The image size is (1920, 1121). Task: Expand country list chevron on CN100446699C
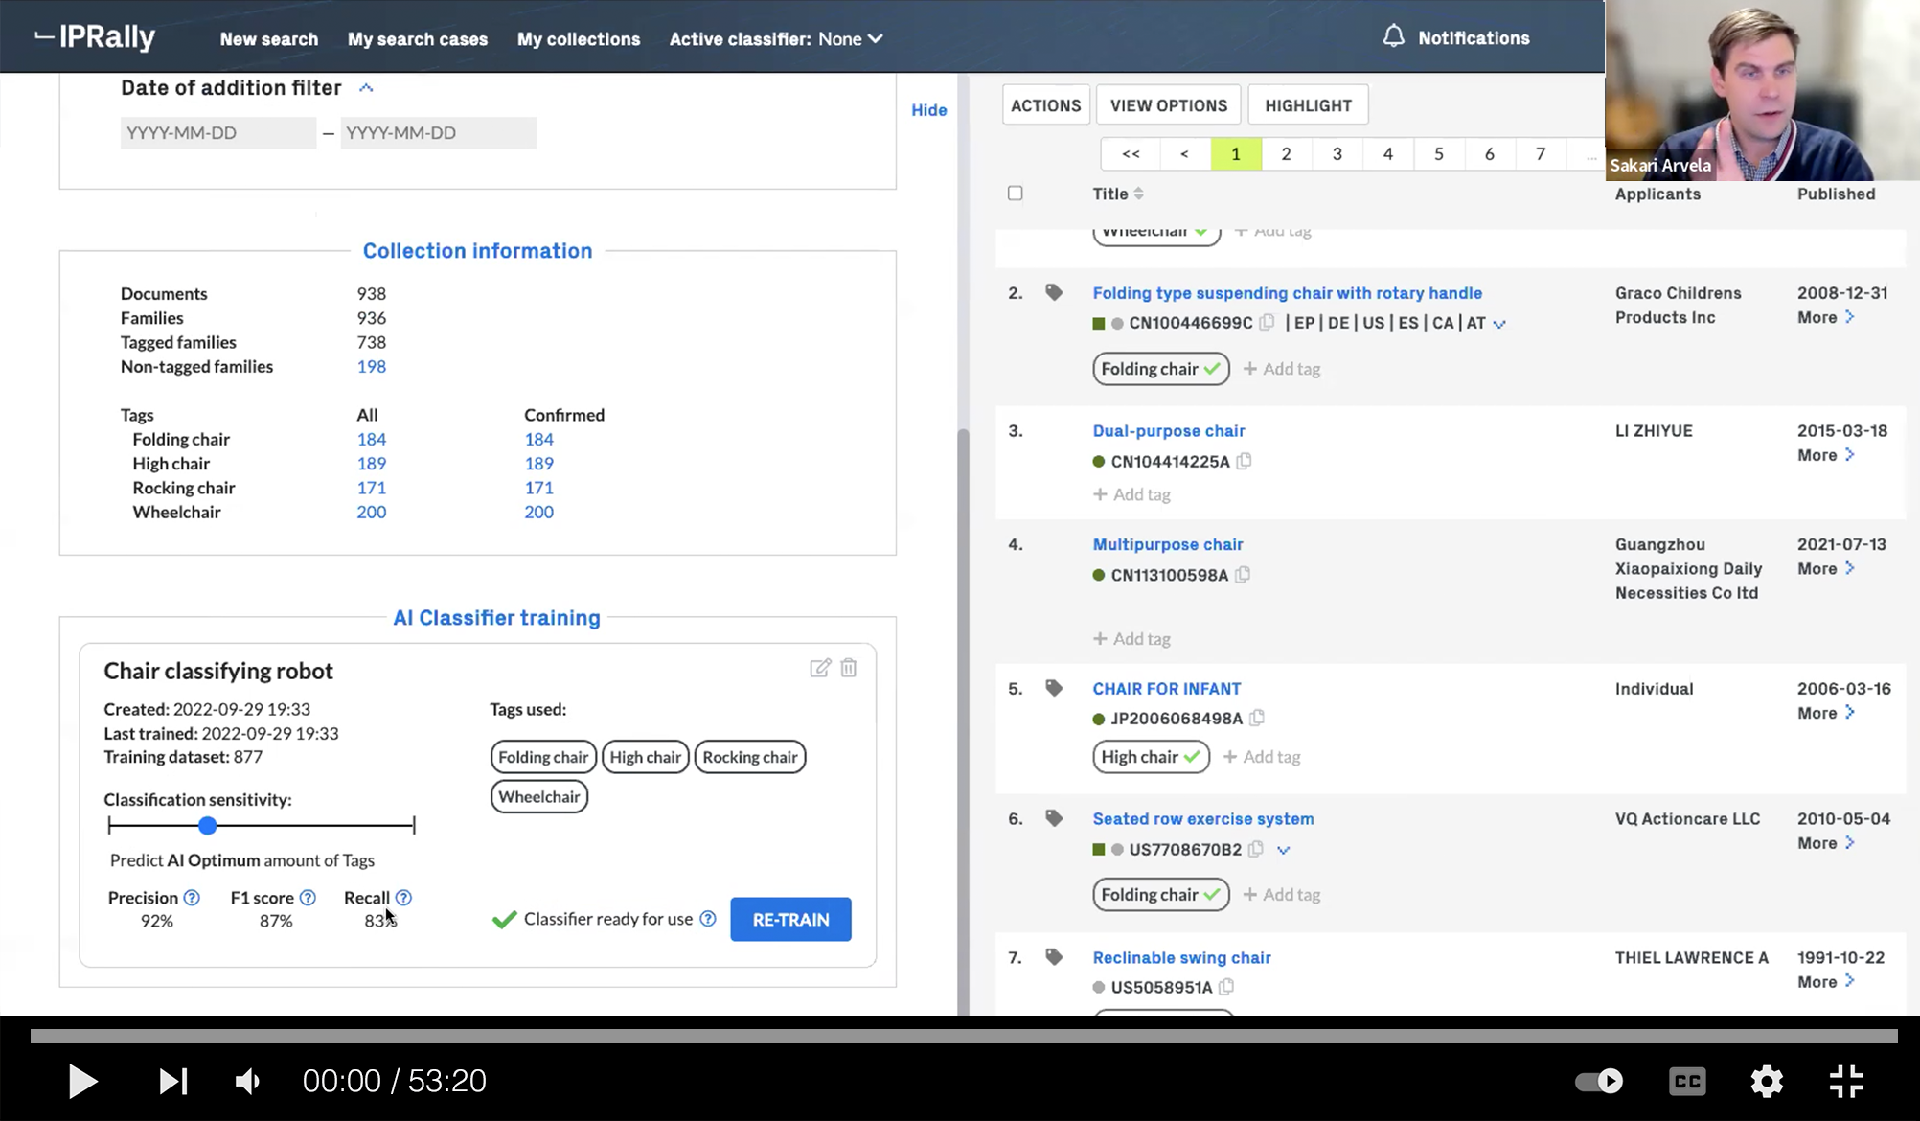click(1500, 323)
